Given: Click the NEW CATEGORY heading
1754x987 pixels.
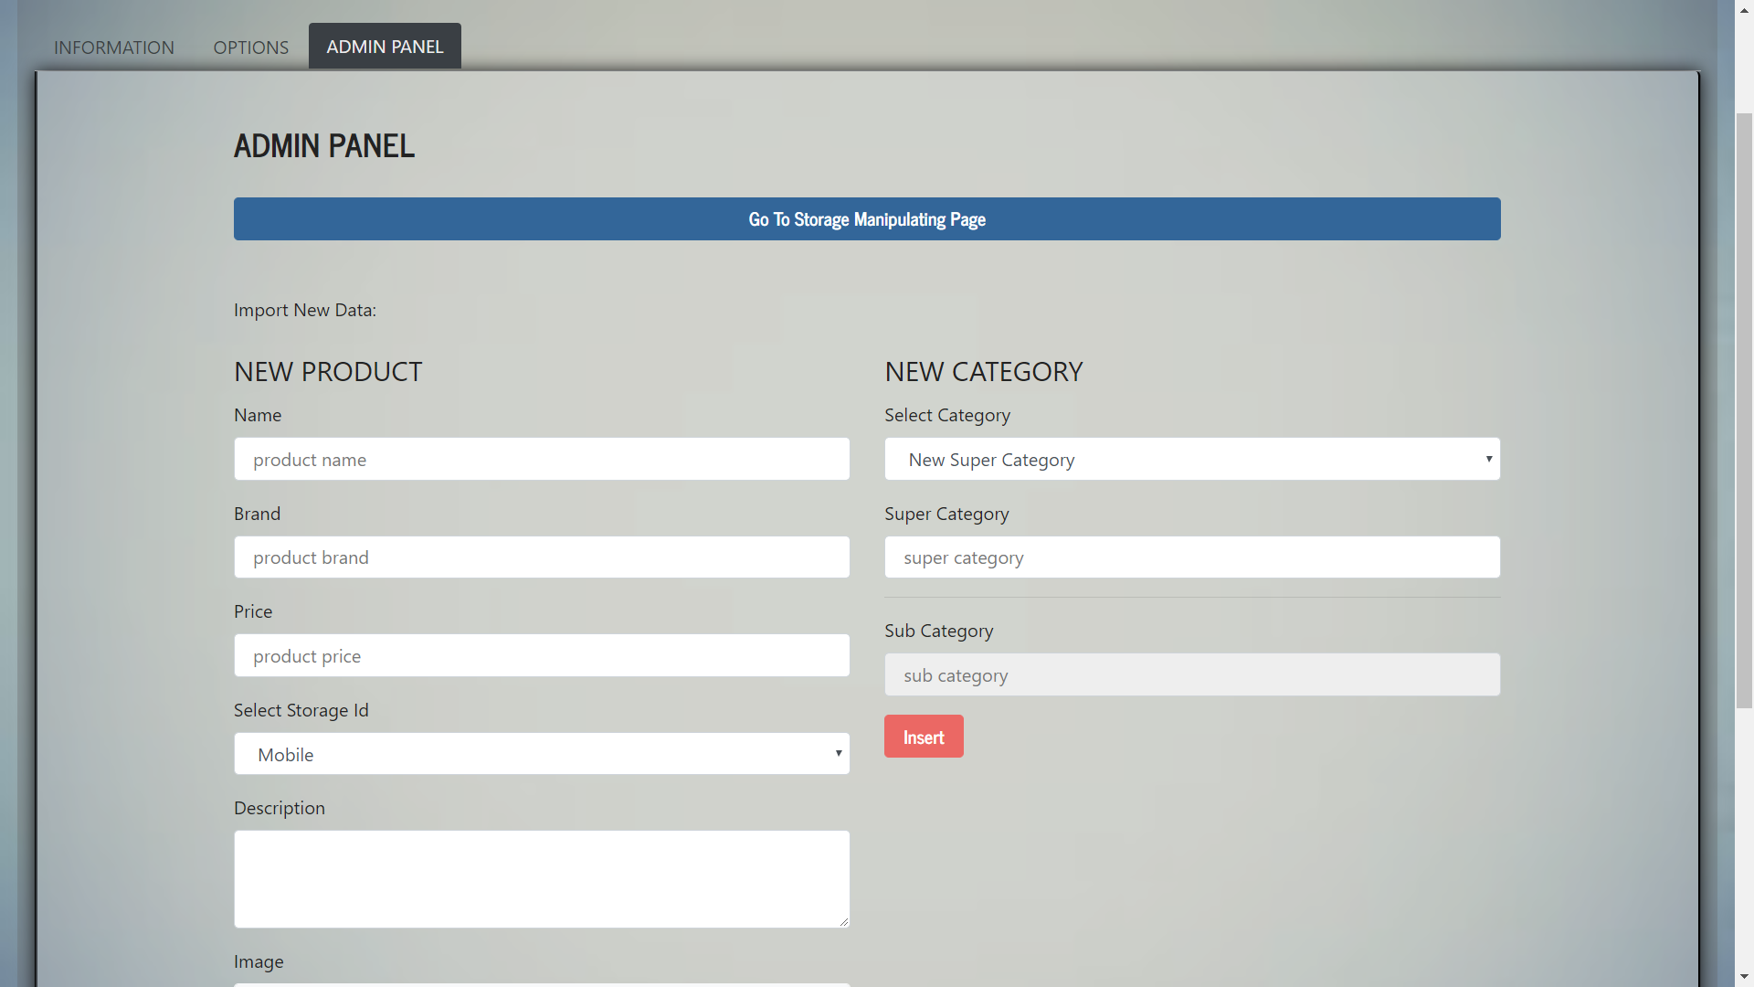Looking at the screenshot, I should pos(984,372).
